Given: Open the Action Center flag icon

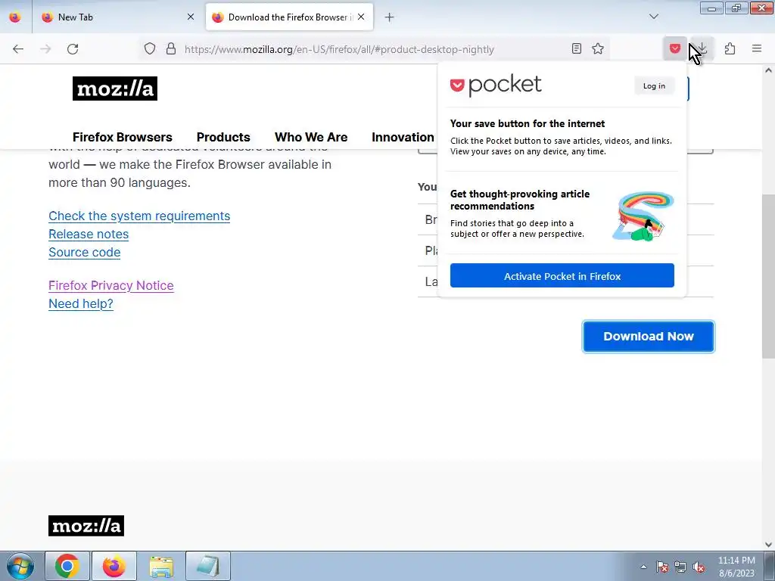Looking at the screenshot, I should pos(662,567).
